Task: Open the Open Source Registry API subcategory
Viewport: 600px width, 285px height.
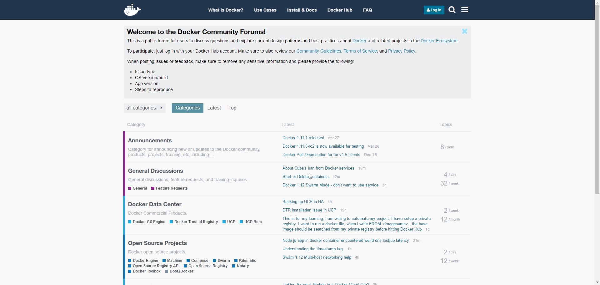Action: click(x=154, y=266)
